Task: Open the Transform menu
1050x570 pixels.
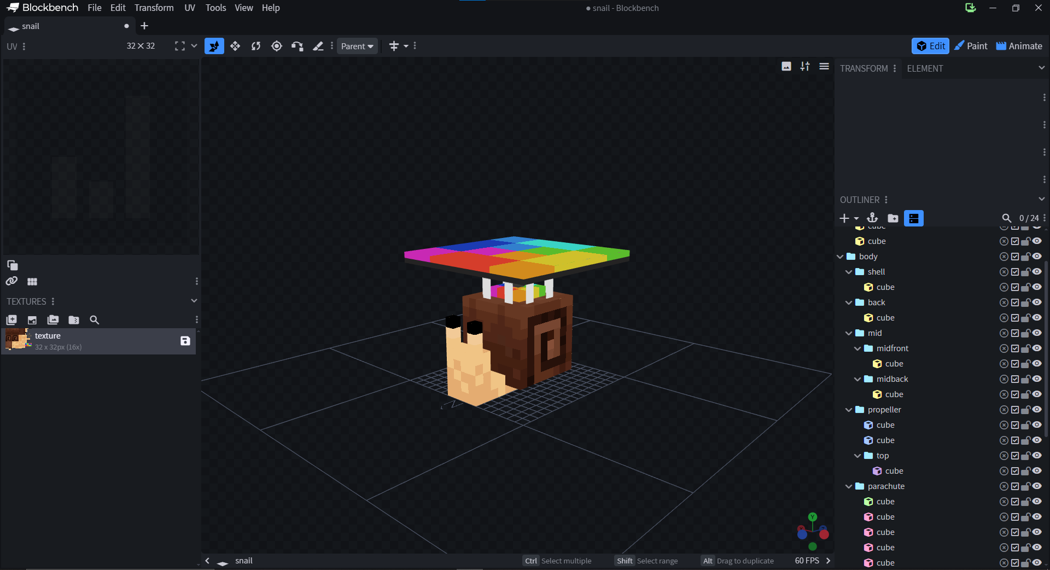Action: 154,8
